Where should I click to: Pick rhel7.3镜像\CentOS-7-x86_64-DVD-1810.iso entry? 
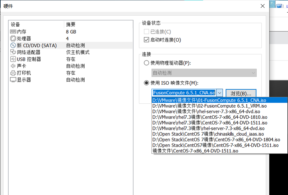pyautogui.click(x=219, y=117)
